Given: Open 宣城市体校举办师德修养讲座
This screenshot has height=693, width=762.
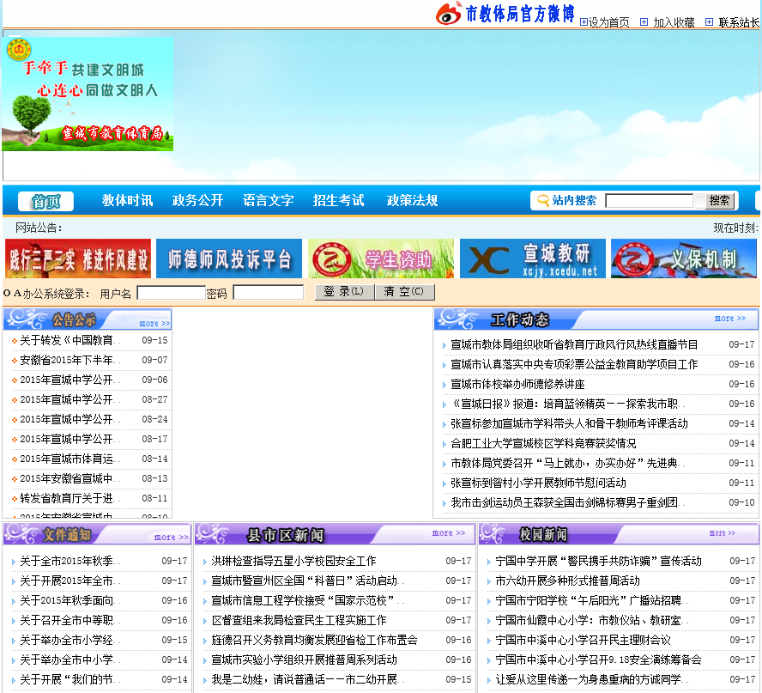Looking at the screenshot, I should click(x=517, y=384).
